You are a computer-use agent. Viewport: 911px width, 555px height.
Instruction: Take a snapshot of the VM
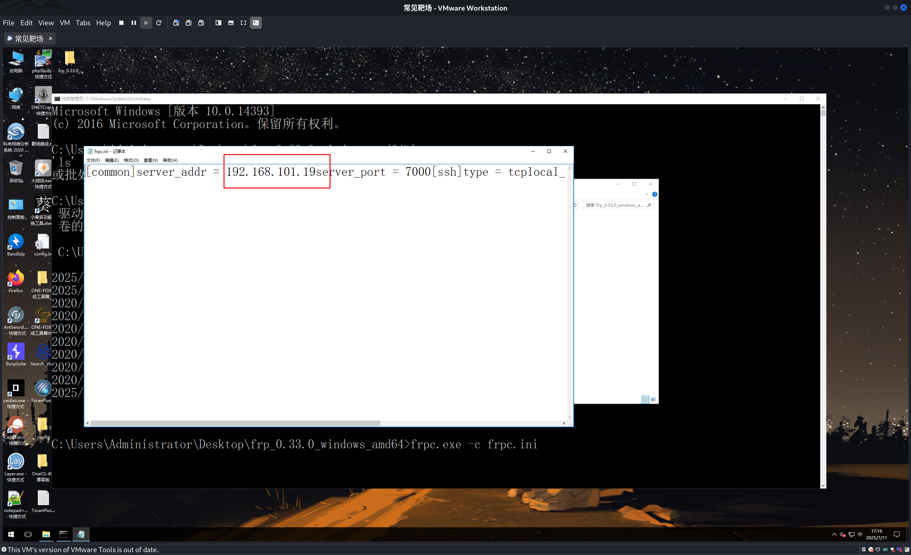[176, 23]
